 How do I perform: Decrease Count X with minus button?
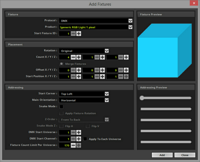coord(73,57)
